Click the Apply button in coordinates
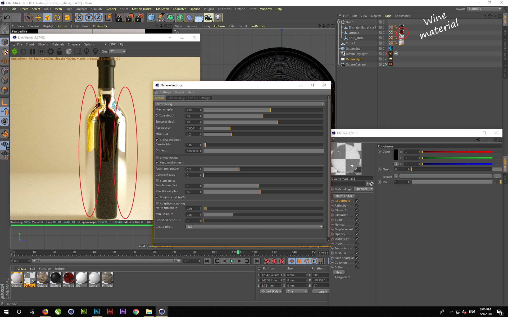The width and height of the screenshot is (508, 317). 323,292
